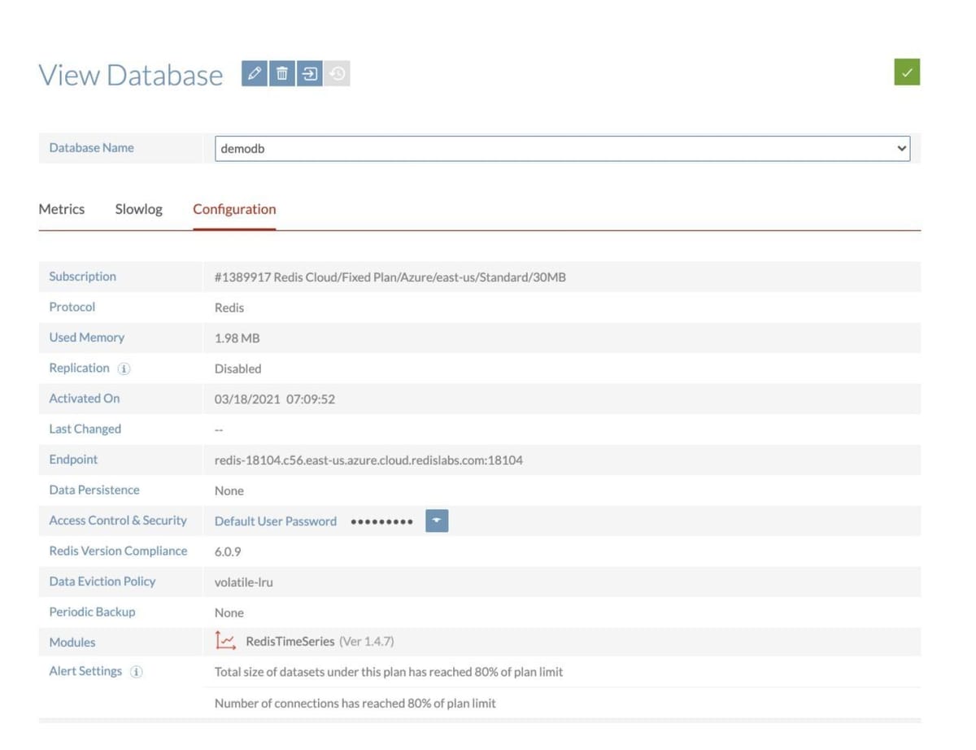
Task: Click the green checkmark confirmation button
Action: (906, 72)
